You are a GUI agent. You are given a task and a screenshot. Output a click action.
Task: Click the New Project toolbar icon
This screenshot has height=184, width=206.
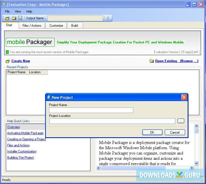click(8, 18)
